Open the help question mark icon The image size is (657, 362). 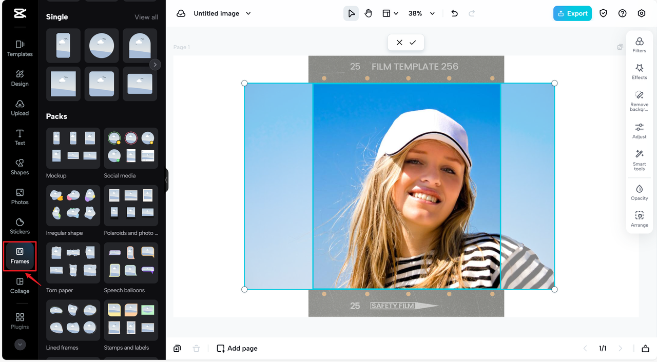623,13
